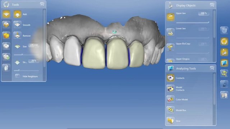
Task: Click the beige lateral incisor restoration
Action: [136, 54]
